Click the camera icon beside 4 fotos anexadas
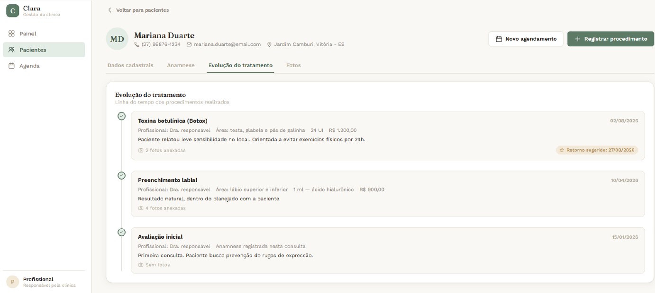The height and width of the screenshot is (293, 655). coord(141,208)
